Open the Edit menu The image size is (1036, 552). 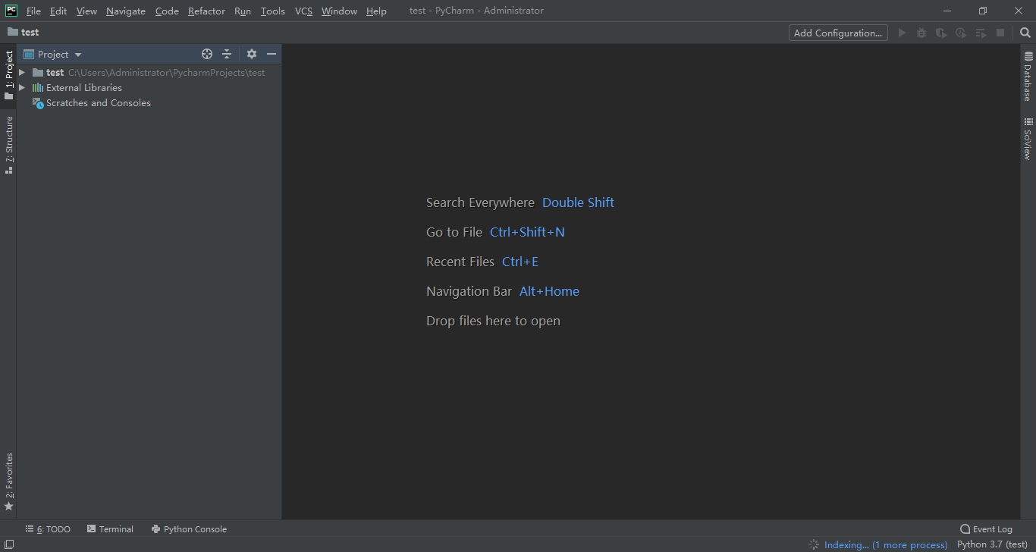pyautogui.click(x=58, y=11)
